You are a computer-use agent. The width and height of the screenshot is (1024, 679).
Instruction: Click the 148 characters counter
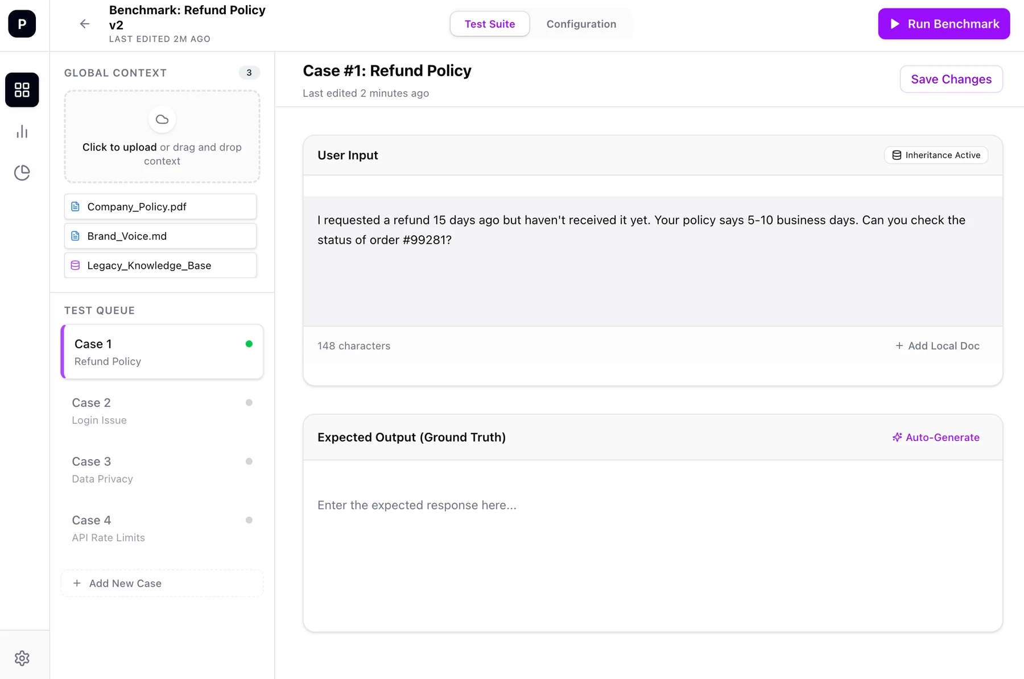click(354, 345)
